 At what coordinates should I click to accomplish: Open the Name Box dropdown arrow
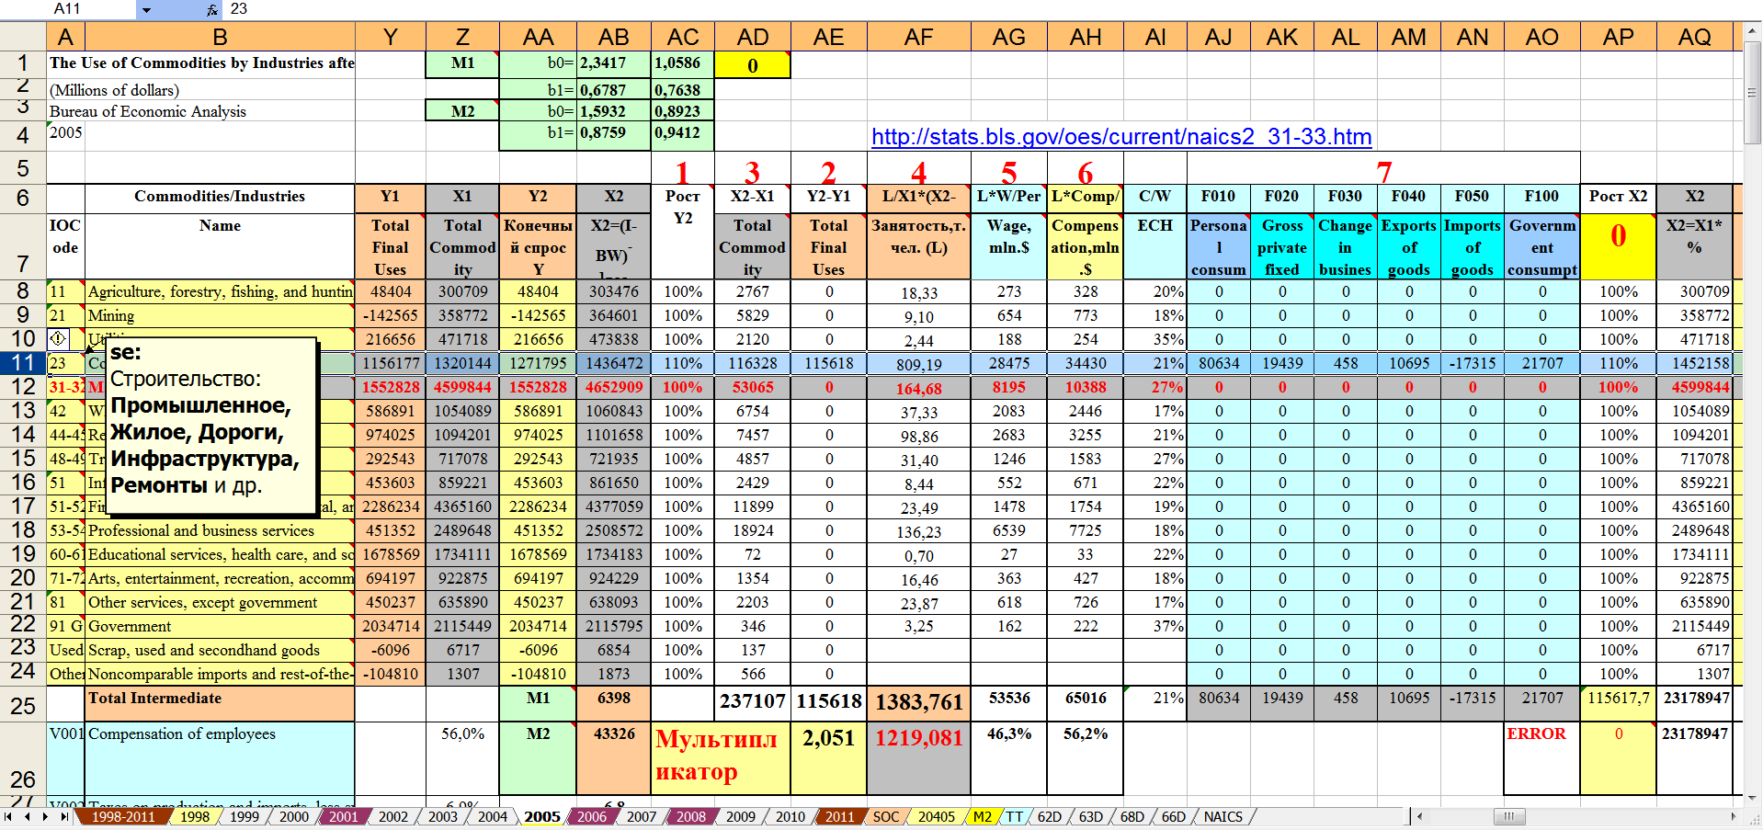pyautogui.click(x=146, y=9)
